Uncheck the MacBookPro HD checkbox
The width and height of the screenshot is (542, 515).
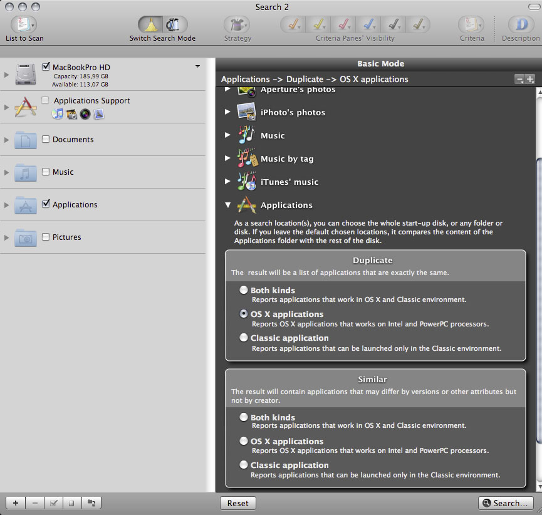click(46, 66)
